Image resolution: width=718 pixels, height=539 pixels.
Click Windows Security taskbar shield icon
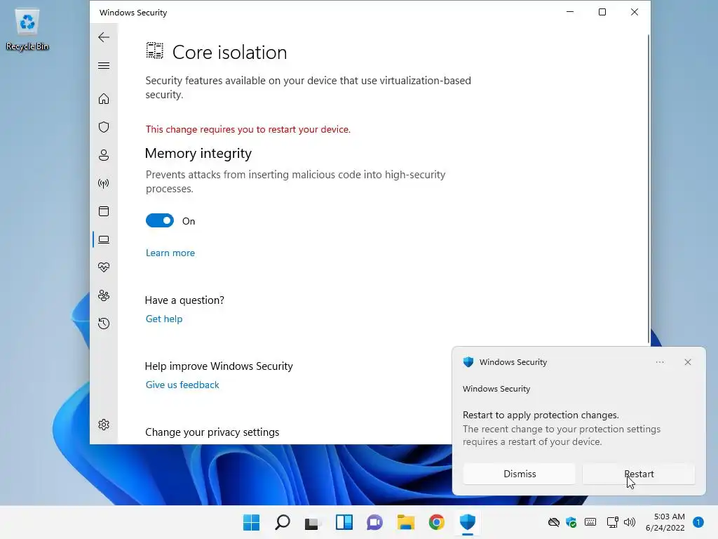pyautogui.click(x=468, y=522)
